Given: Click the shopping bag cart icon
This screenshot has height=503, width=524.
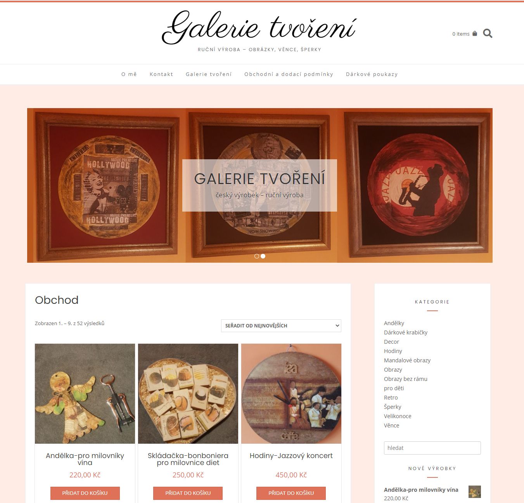Looking at the screenshot, I should 475,33.
